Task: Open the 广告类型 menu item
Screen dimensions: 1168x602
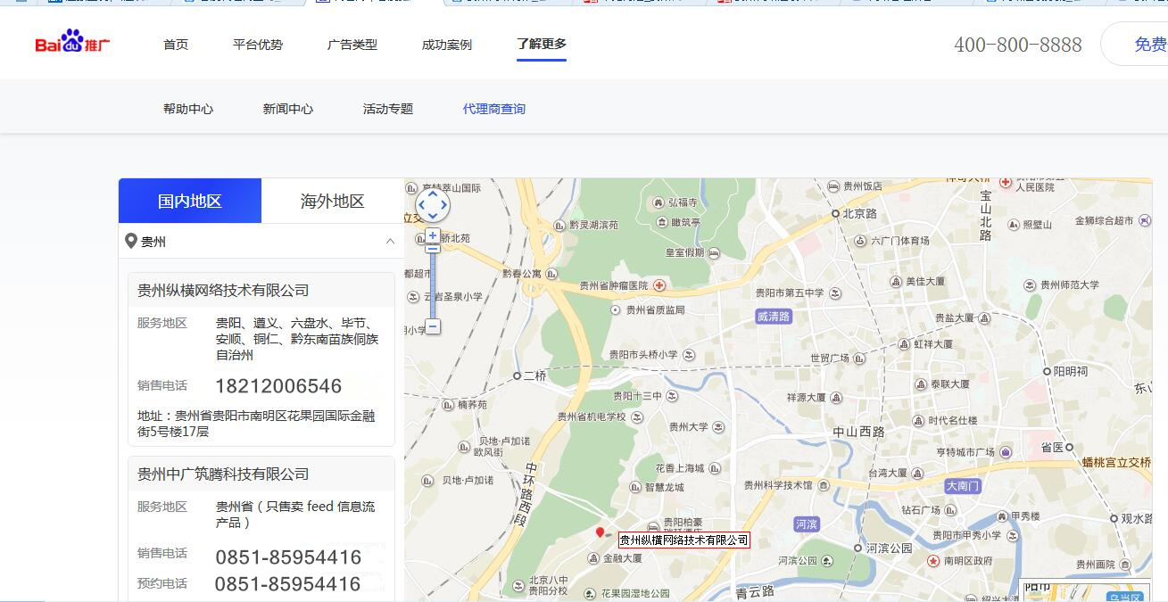Action: 352,45
